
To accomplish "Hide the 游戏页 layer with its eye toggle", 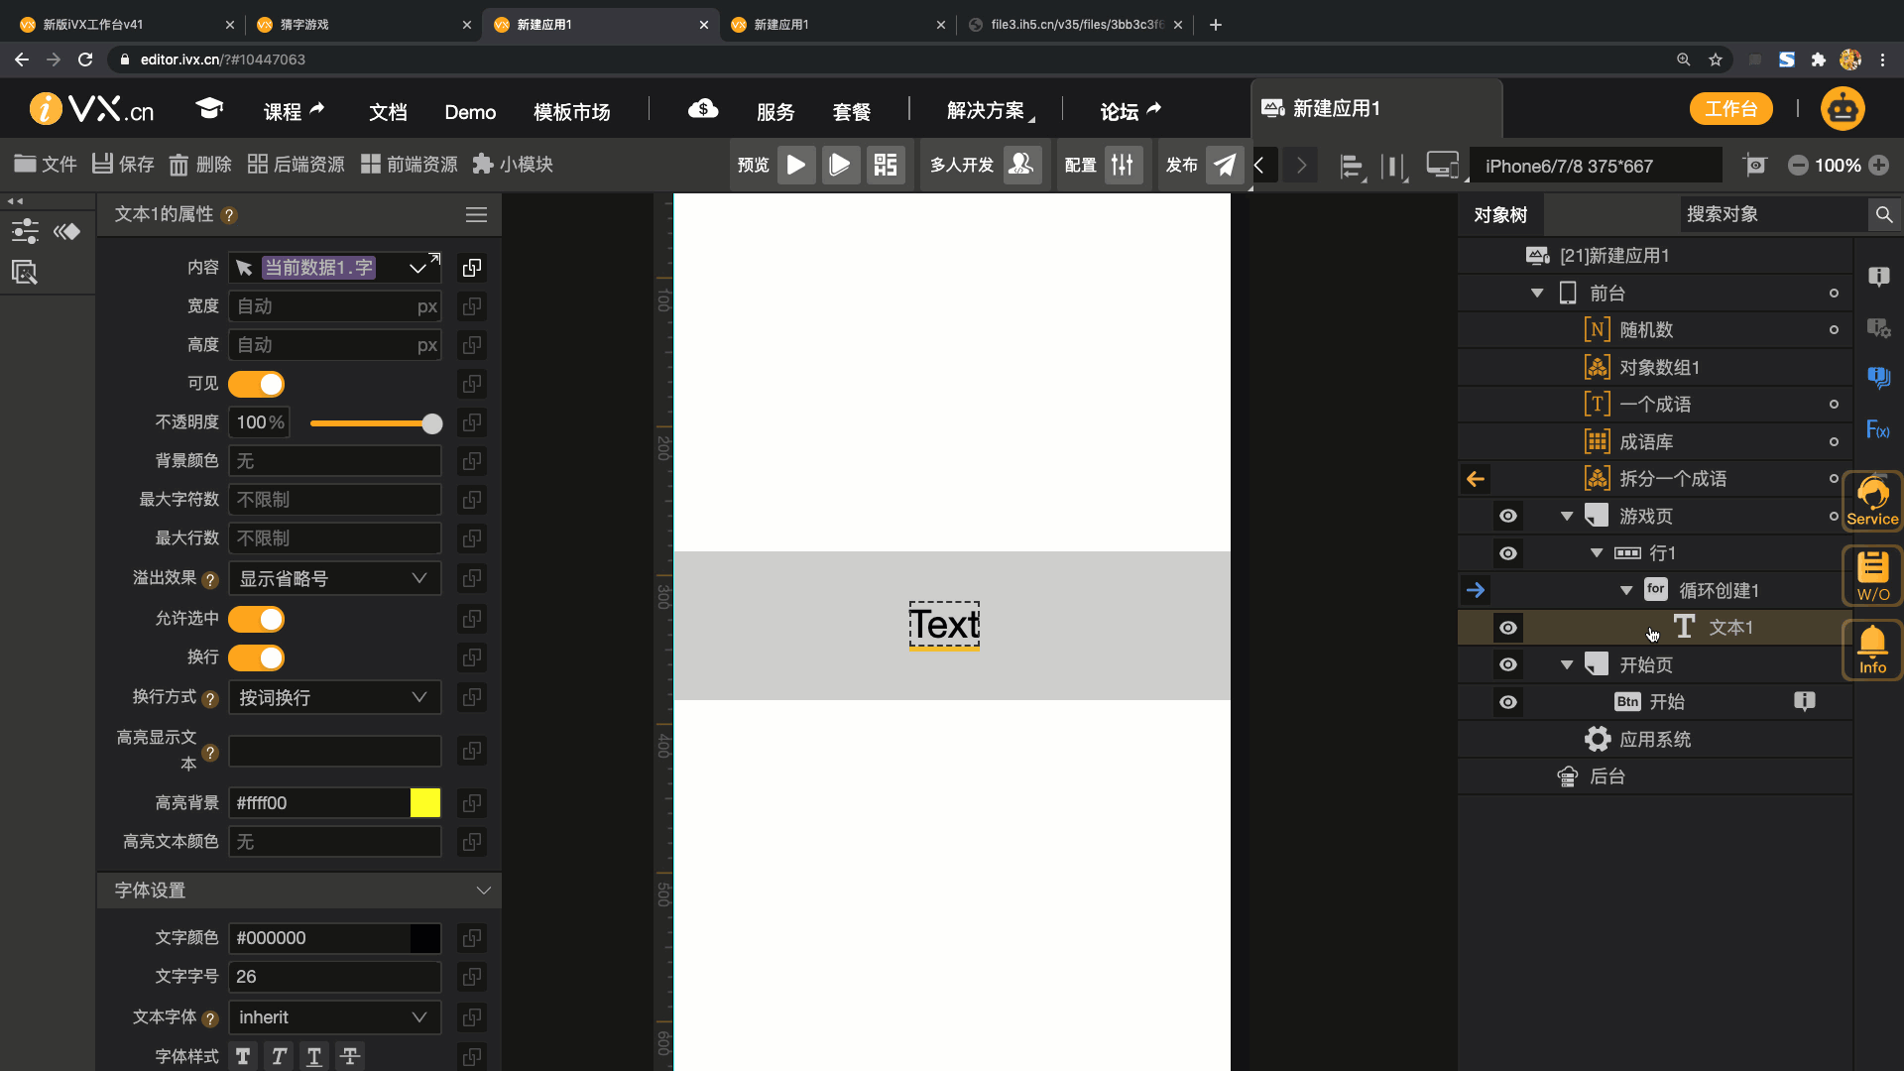I will tap(1508, 516).
